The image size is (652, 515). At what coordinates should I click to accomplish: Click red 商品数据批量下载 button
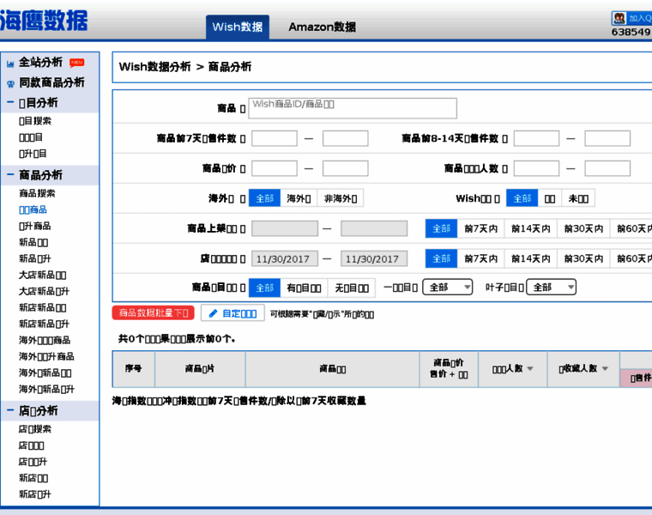[154, 313]
